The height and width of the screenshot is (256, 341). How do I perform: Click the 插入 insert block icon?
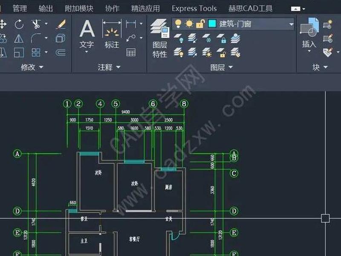(x=309, y=33)
